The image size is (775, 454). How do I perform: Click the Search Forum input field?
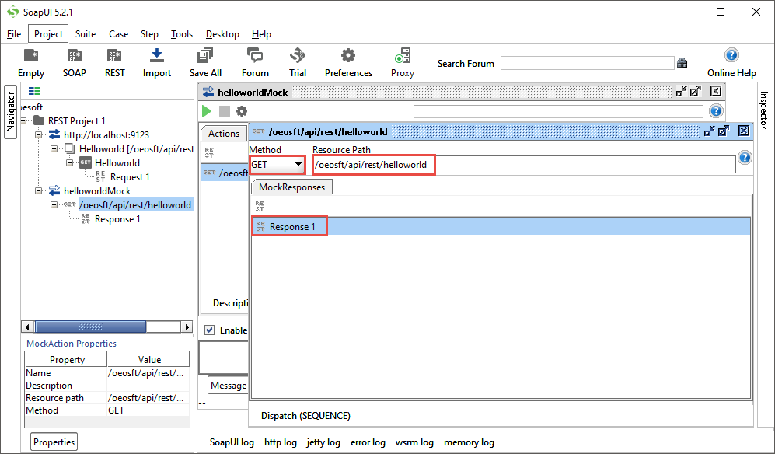(x=587, y=63)
